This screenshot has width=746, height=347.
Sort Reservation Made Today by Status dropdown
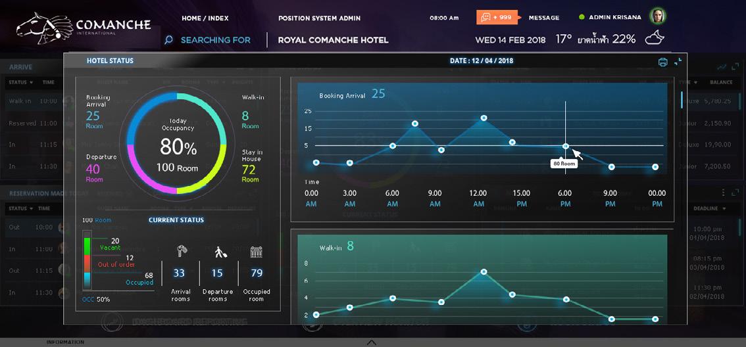click(x=20, y=208)
